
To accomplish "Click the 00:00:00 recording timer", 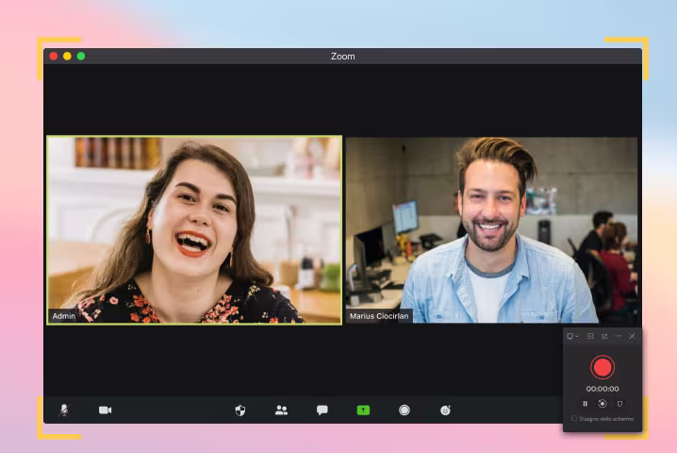I will coord(603,389).
